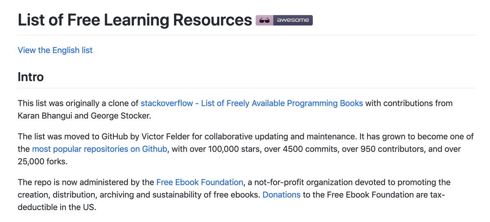The image size is (490, 222).
Task: Click the "25,000 forks" text
Action: (42, 162)
